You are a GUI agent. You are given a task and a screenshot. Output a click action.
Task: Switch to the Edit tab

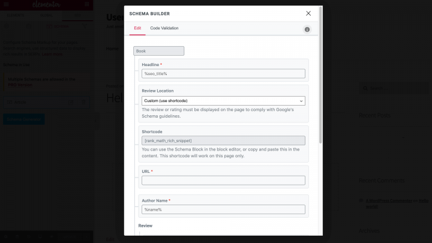(137, 28)
